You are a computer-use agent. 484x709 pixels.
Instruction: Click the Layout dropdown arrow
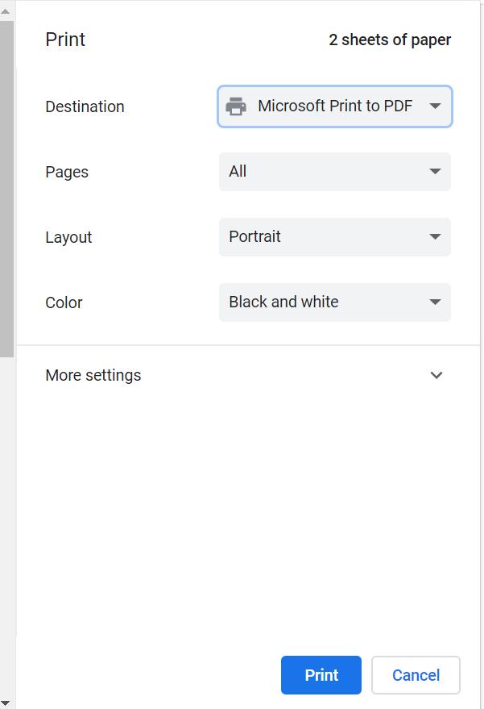pyautogui.click(x=435, y=237)
